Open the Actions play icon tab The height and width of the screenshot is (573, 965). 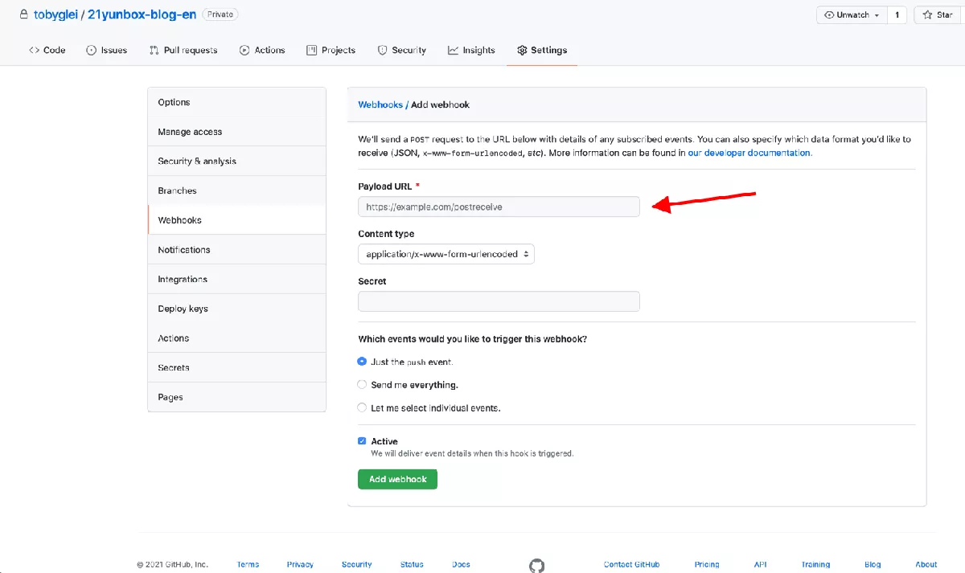[x=244, y=50]
